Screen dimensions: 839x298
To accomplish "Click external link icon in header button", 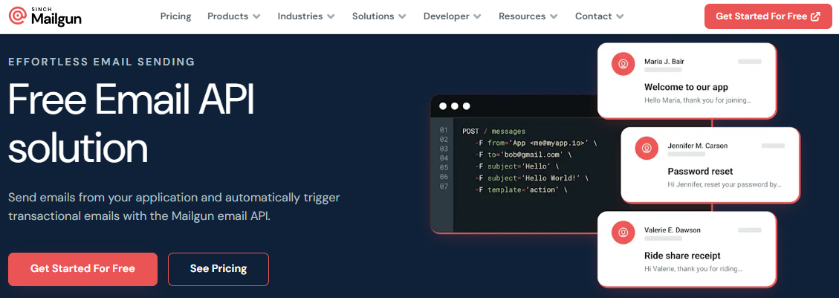I will pyautogui.click(x=815, y=16).
